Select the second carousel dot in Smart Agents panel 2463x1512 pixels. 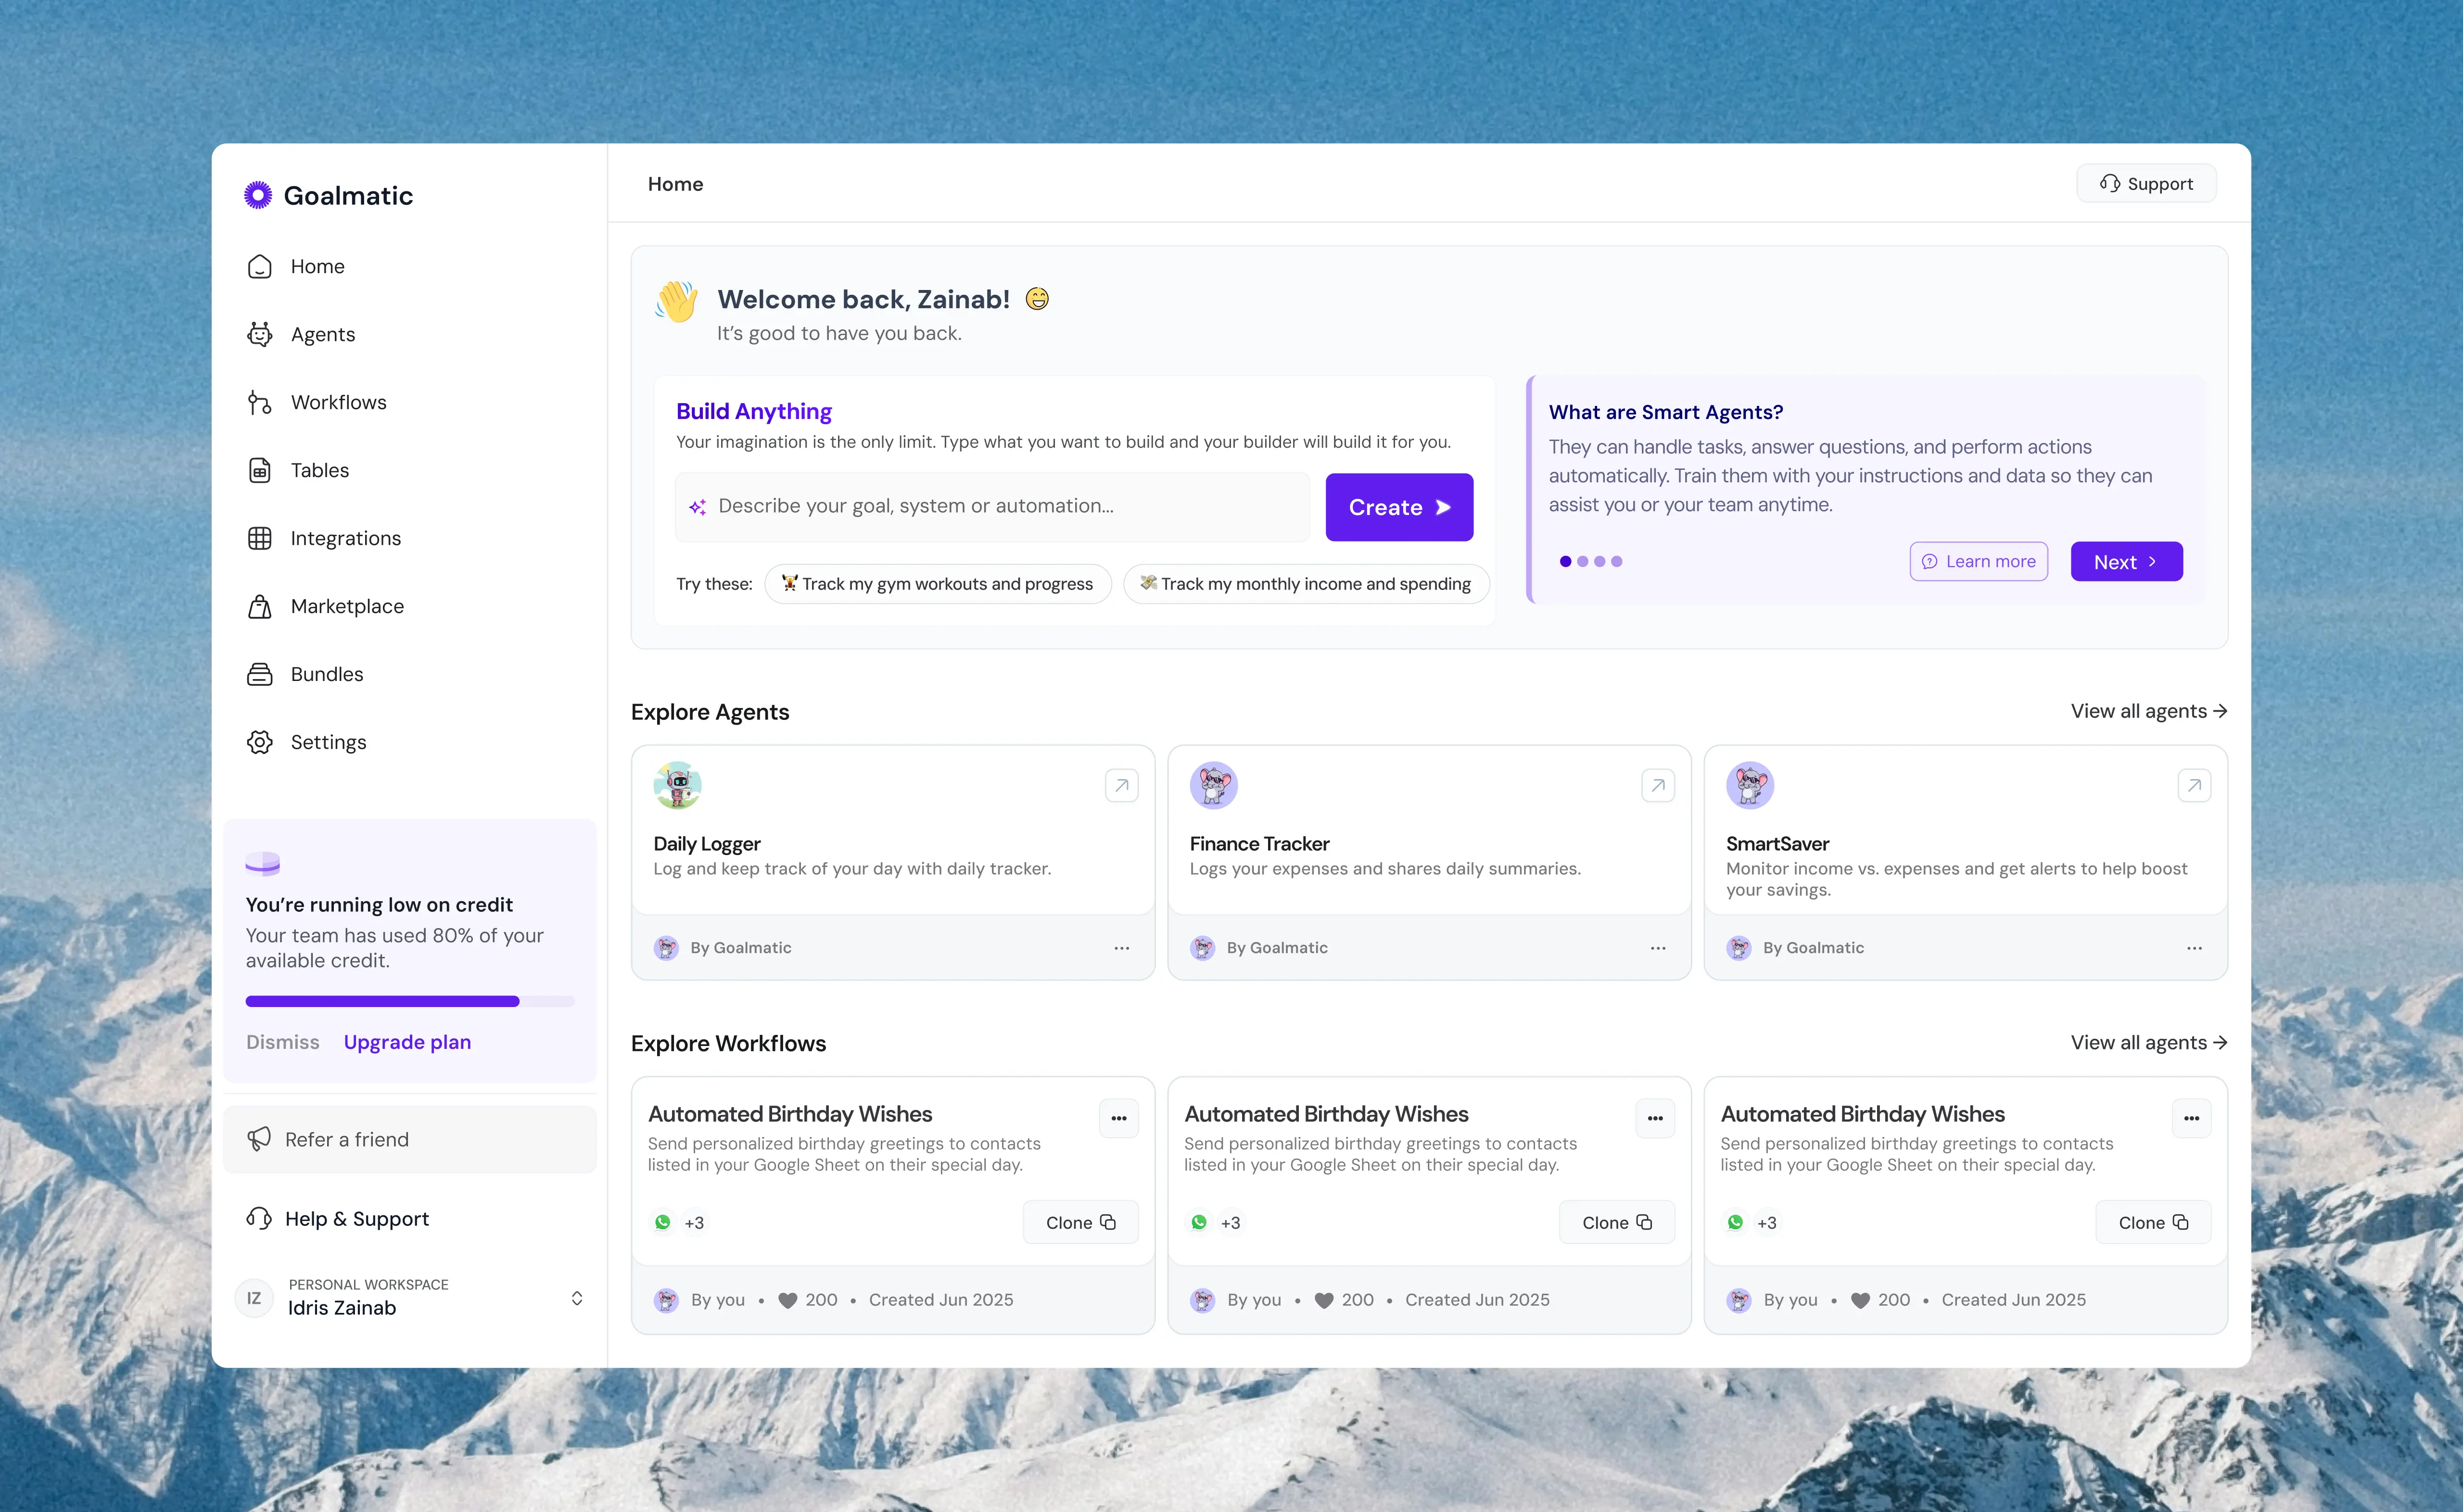(x=1582, y=561)
